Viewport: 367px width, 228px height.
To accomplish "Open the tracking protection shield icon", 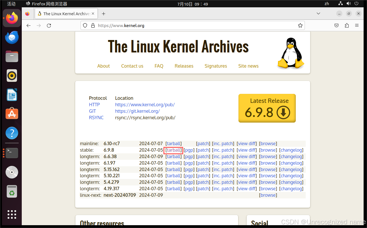I will tap(85, 25).
